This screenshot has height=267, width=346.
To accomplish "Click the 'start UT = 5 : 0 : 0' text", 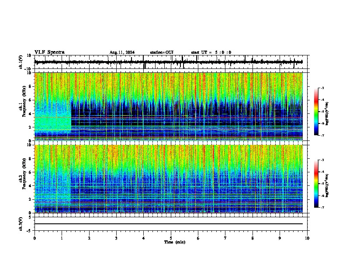I will pyautogui.click(x=211, y=52).
